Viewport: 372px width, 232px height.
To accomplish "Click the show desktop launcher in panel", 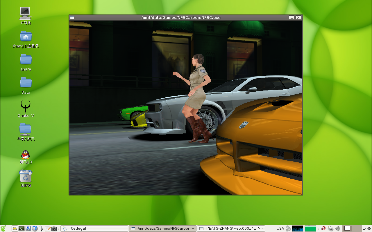I will (15, 229).
